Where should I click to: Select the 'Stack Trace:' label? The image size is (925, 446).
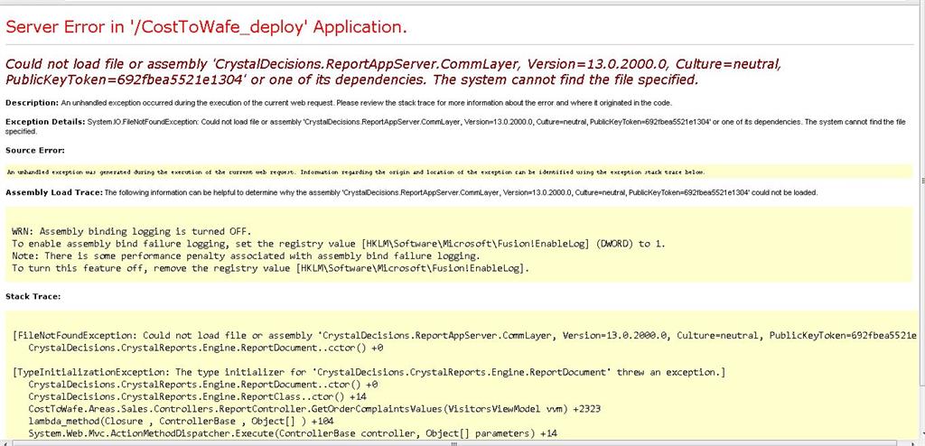(x=33, y=296)
